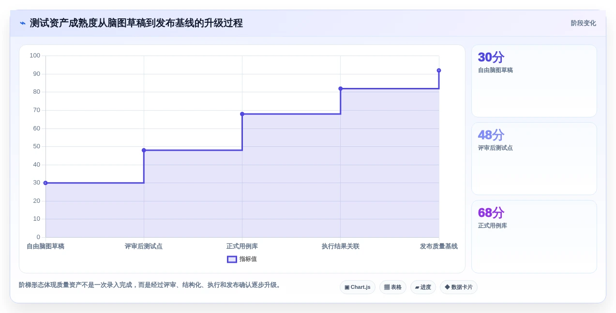Click the data point at 正式用例库
Screen dimensions: 616x313
tap(242, 114)
